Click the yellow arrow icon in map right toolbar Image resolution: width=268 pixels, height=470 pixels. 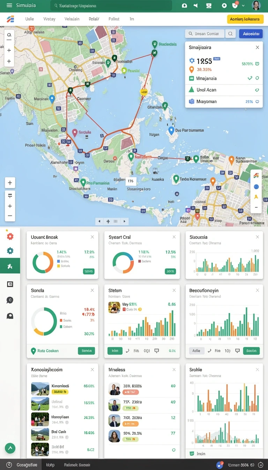(x=256, y=197)
